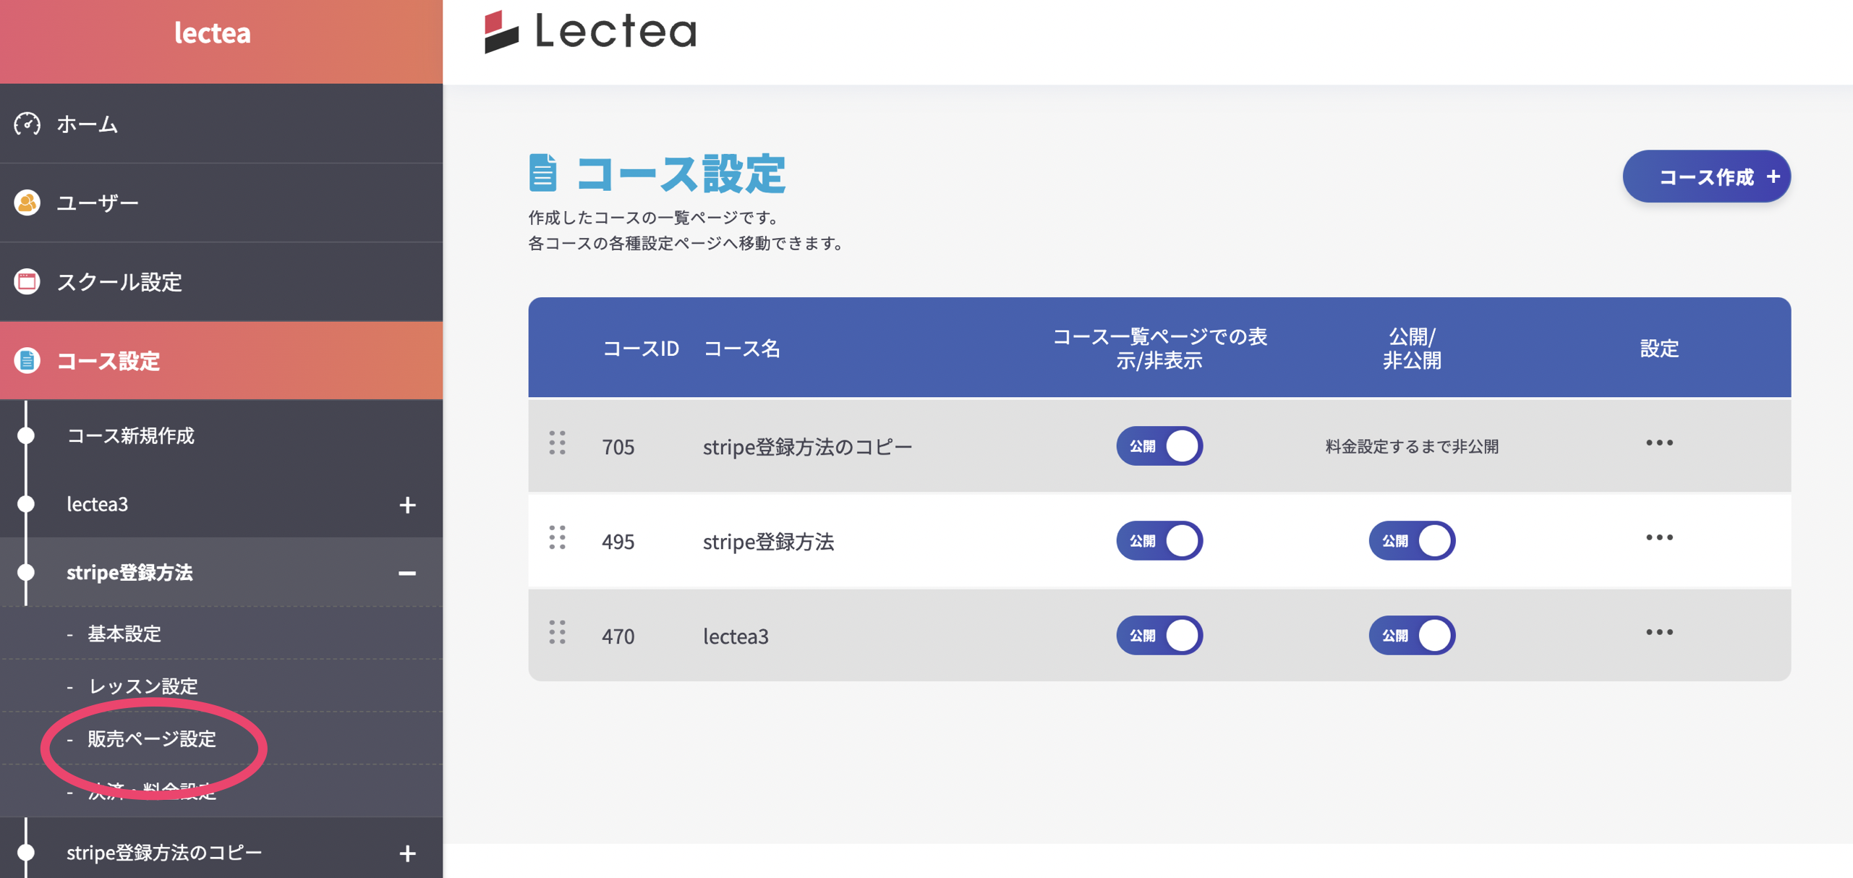
Task: Collapse the stripe登録方法 sidebar section
Action: (407, 573)
